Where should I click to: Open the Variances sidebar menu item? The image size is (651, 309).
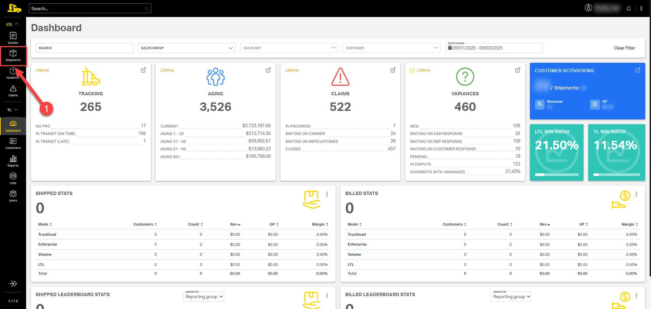(13, 73)
